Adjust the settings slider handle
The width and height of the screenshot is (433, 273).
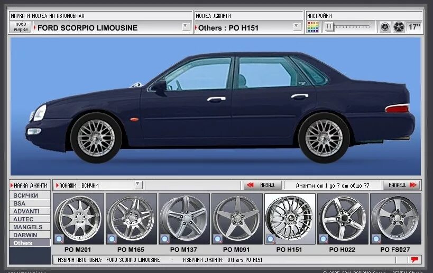329,27
